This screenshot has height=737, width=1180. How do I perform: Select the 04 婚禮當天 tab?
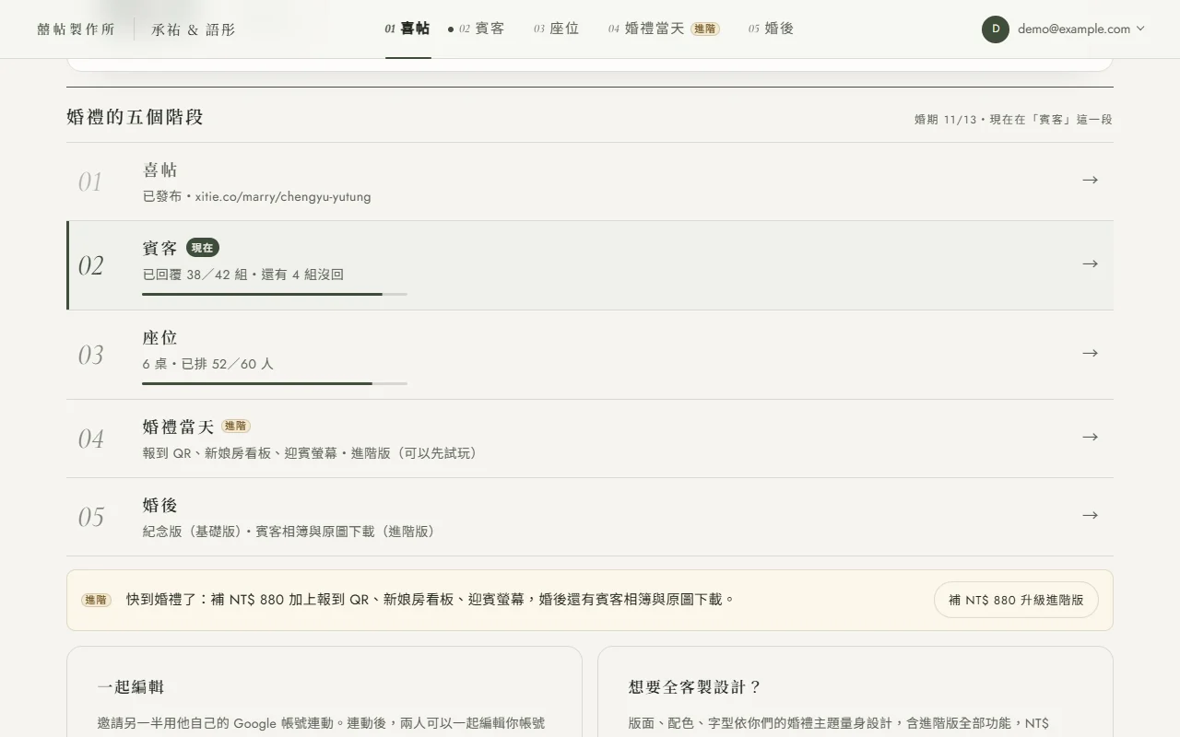(664, 29)
